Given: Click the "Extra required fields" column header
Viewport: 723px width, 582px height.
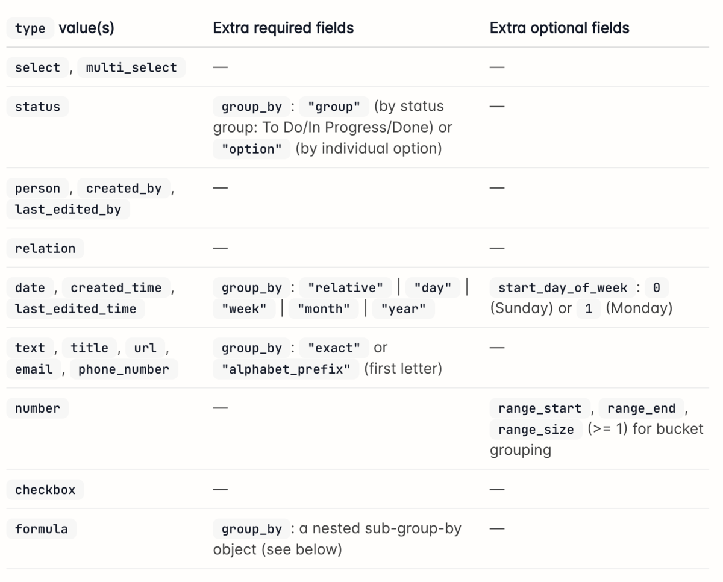Looking at the screenshot, I should [283, 28].
